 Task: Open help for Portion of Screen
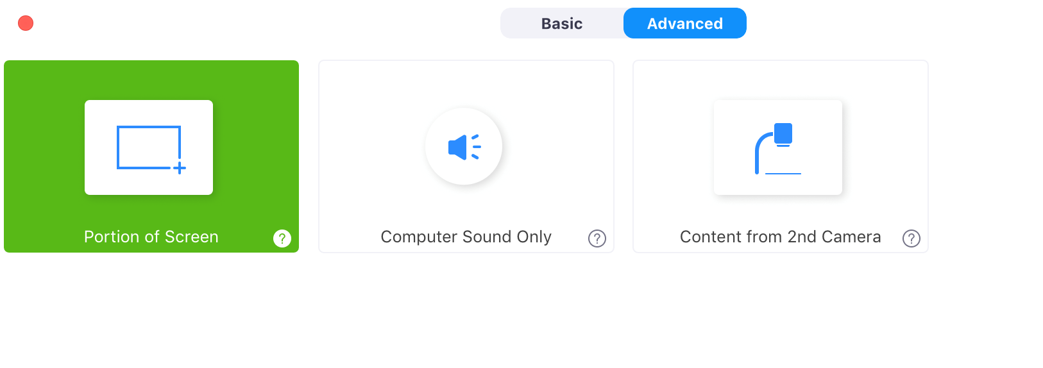tap(282, 238)
